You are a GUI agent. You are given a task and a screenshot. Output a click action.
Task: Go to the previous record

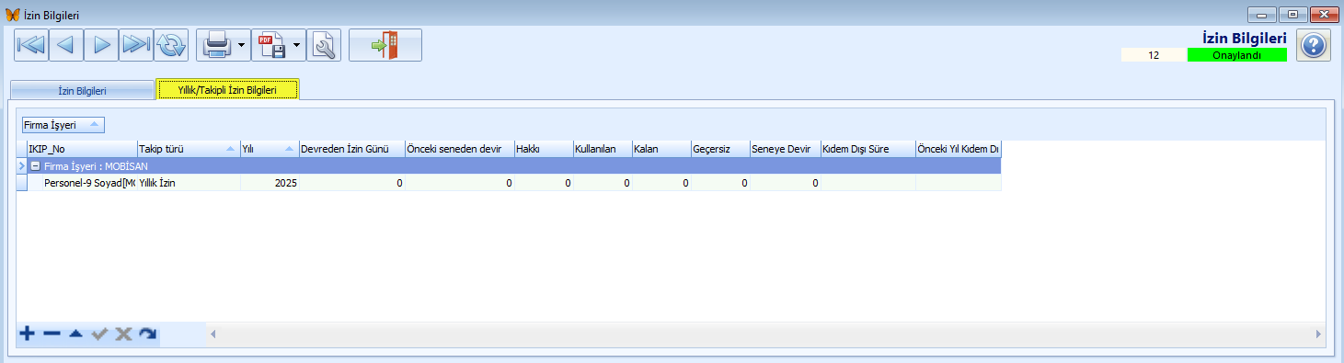click(x=65, y=44)
